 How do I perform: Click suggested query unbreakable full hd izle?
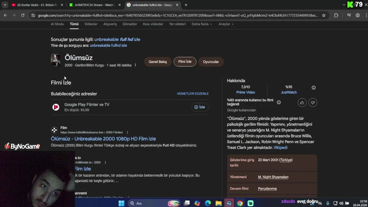(x=117, y=39)
